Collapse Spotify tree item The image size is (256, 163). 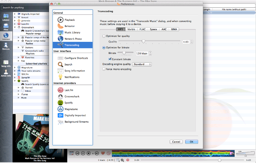[15, 81]
